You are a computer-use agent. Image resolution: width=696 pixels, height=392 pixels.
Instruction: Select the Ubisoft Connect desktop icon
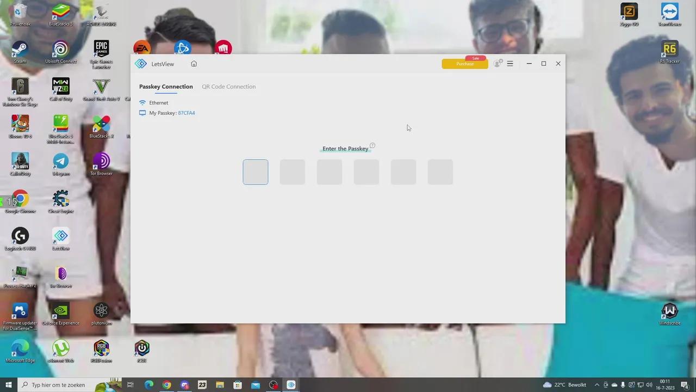(60, 52)
